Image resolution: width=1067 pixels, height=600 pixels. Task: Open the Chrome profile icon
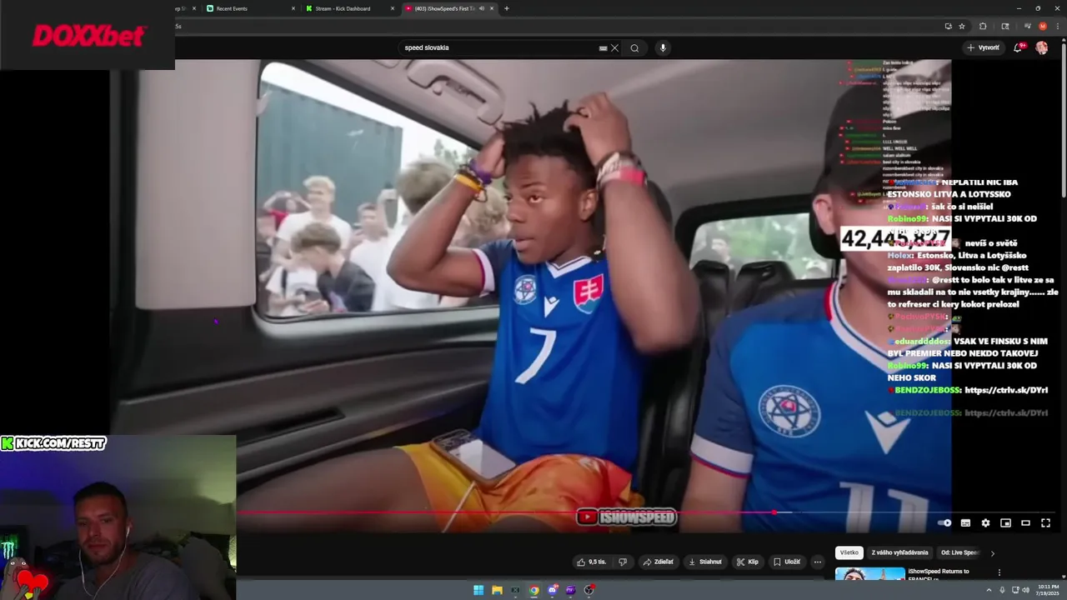tap(1043, 26)
